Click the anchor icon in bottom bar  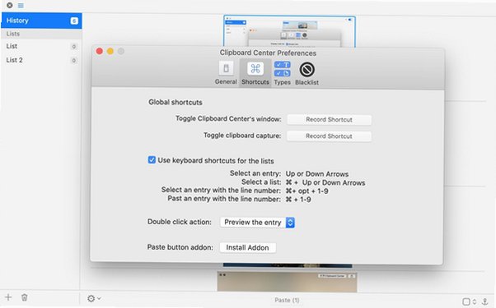(484, 301)
